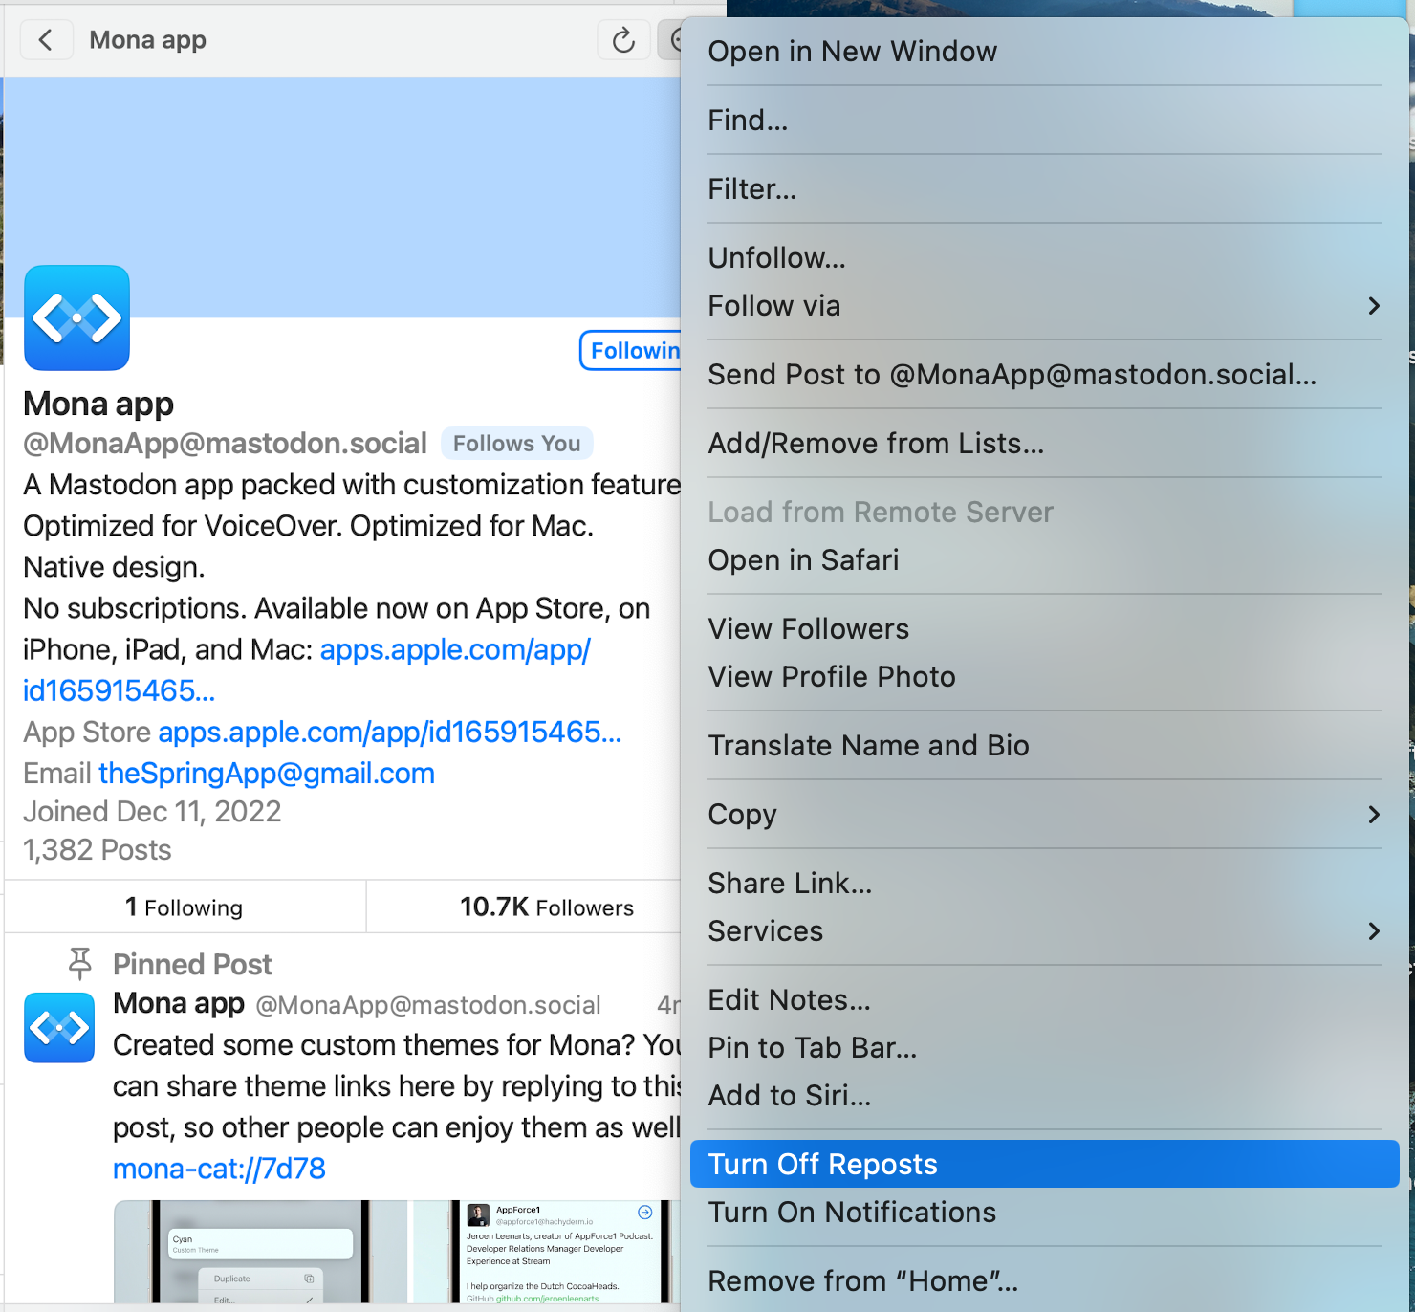This screenshot has height=1312, width=1415.
Task: Toggle Turn On Notifications
Action: tap(1045, 1213)
